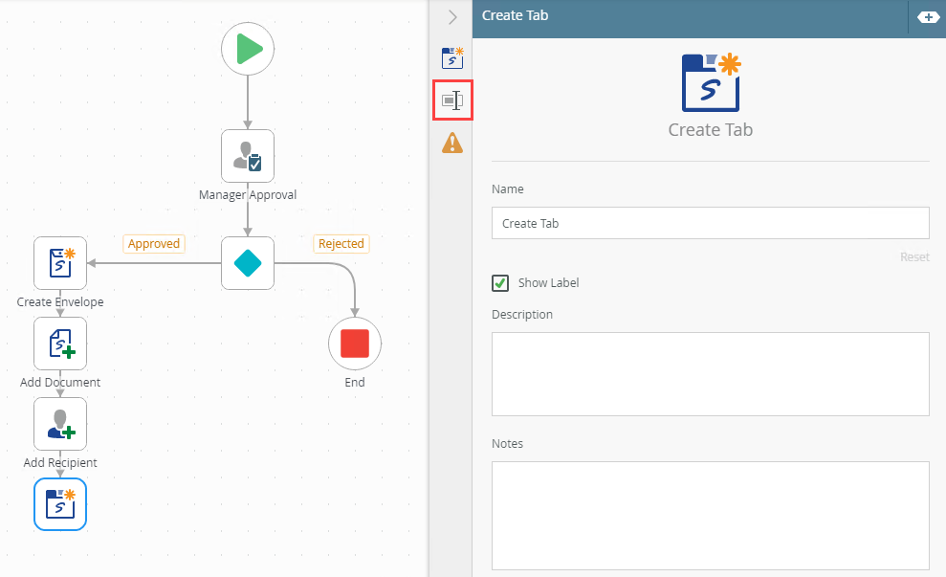This screenshot has width=946, height=577.
Task: Select the Approved outcome label
Action: pos(154,244)
